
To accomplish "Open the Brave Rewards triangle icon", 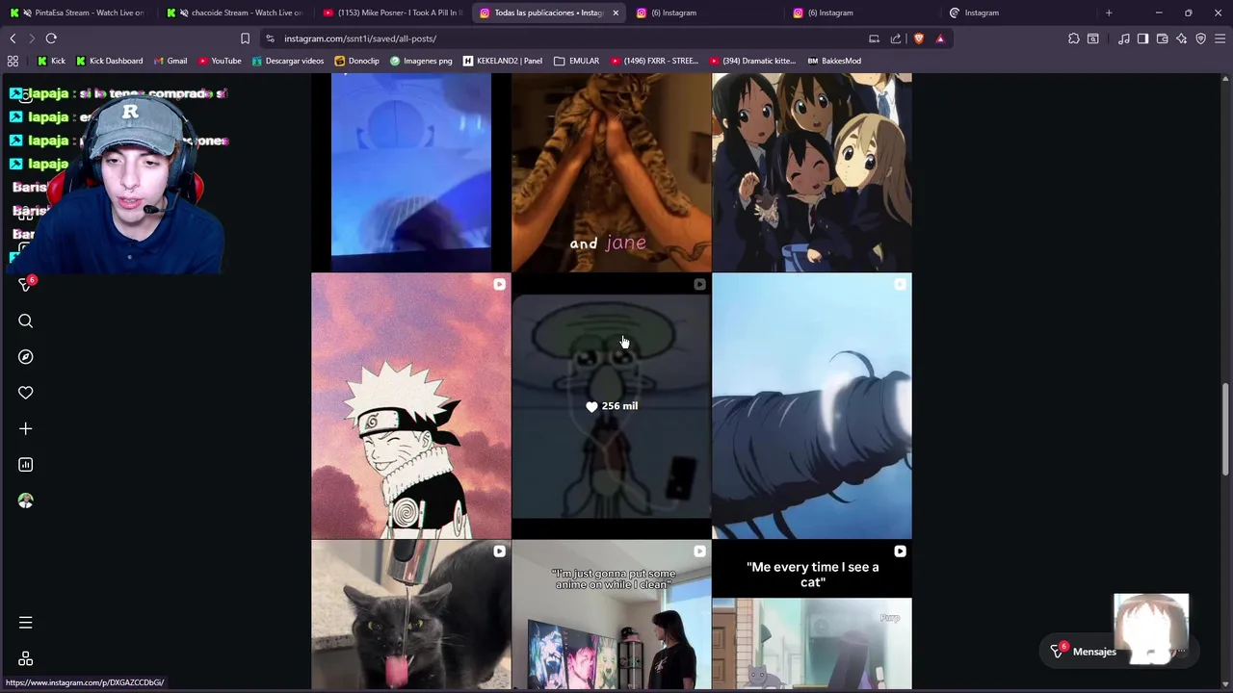I will (940, 38).
